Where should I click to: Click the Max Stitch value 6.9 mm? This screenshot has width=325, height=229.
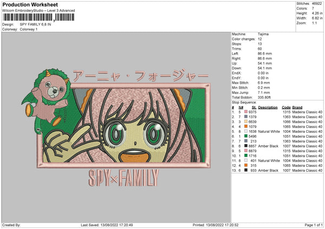264,83
